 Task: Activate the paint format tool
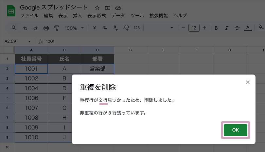point(56,28)
